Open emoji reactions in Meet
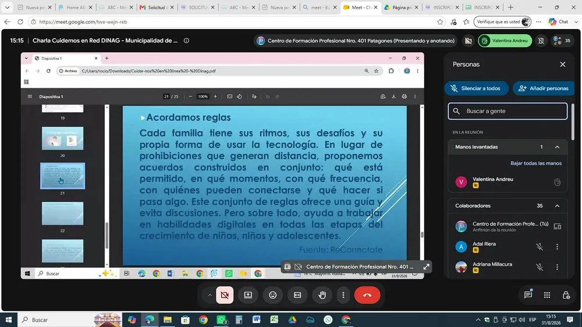 point(273,295)
